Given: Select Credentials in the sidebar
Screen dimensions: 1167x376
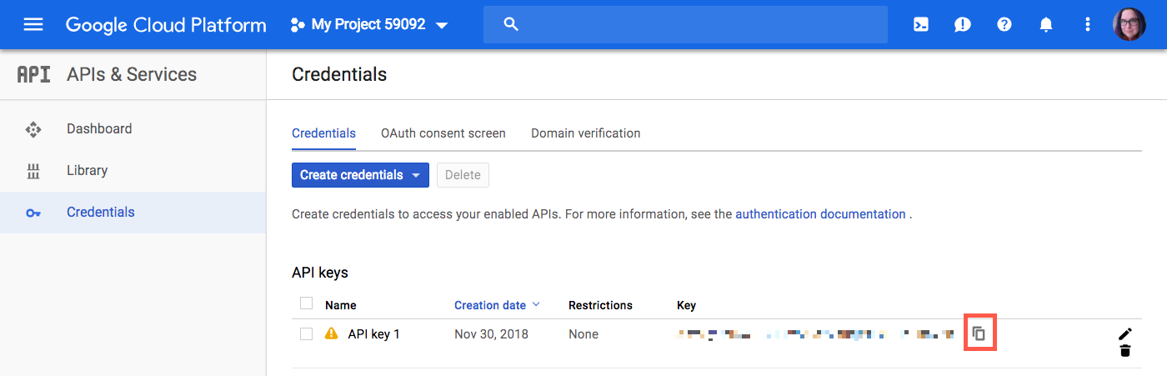Looking at the screenshot, I should coord(133,213).
